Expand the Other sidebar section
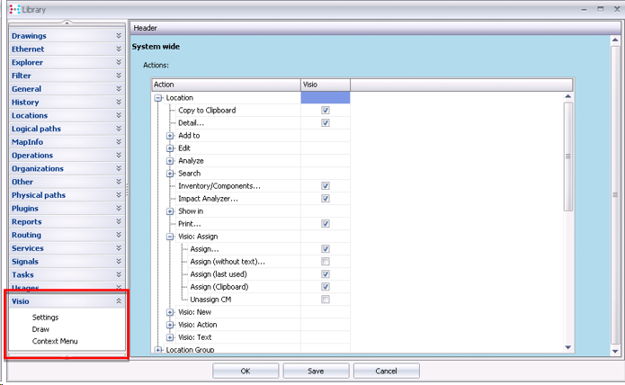The height and width of the screenshot is (385, 625). tap(67, 182)
